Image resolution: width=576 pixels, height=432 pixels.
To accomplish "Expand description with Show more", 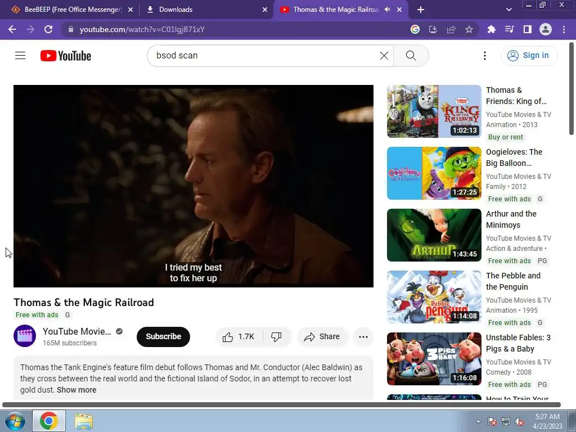I will tap(76, 390).
